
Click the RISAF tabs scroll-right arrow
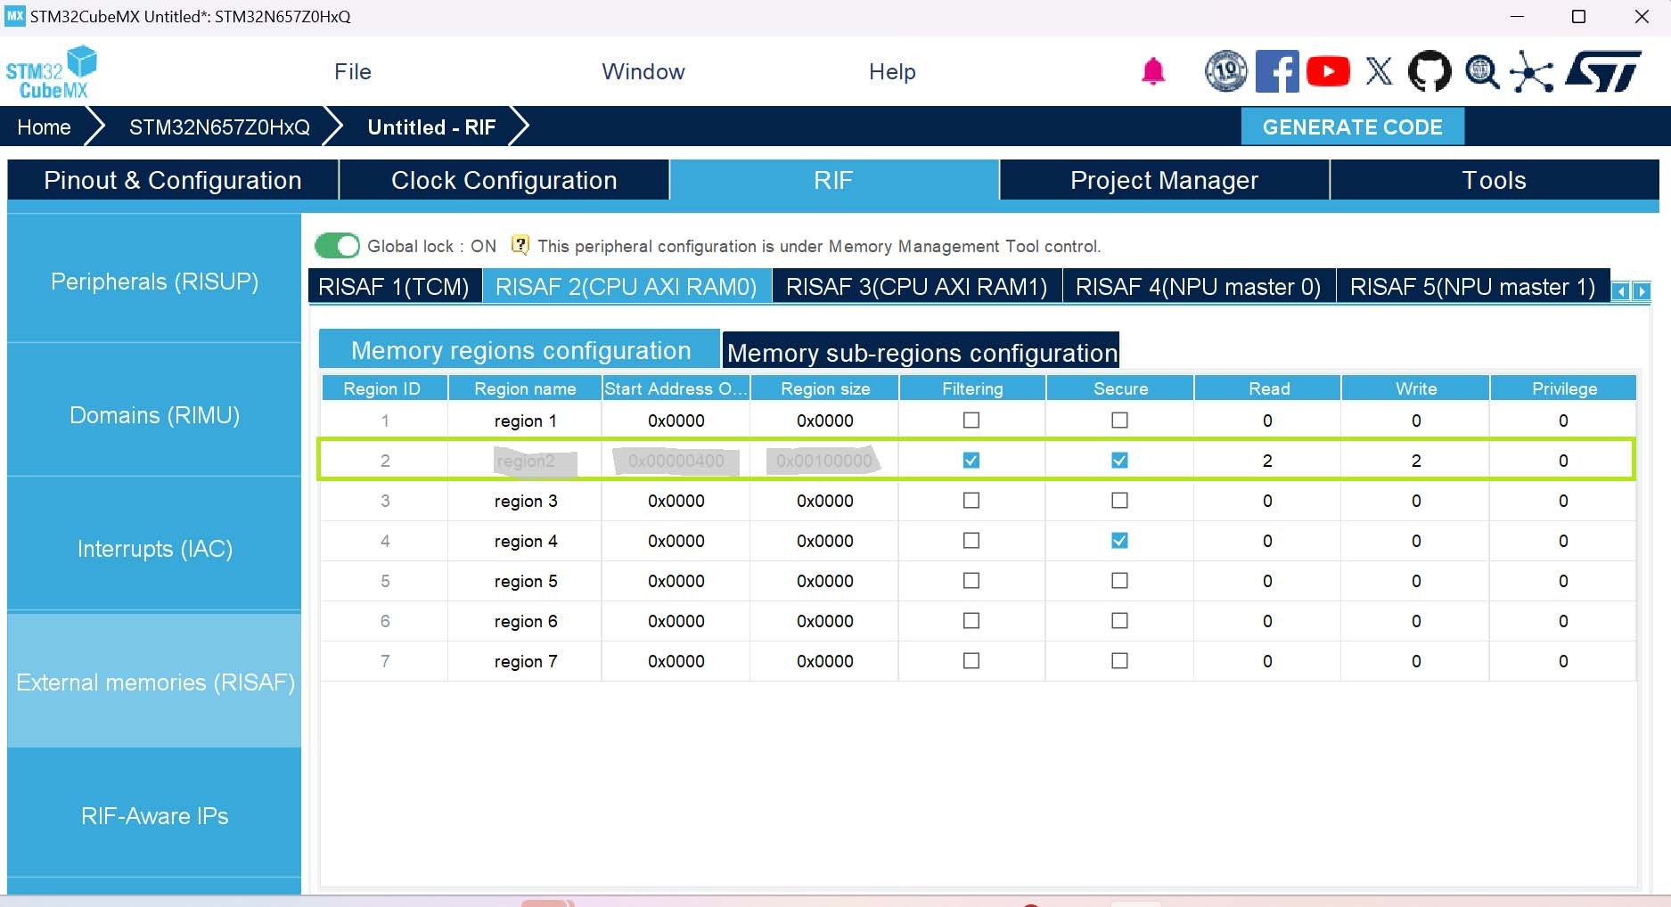point(1641,291)
